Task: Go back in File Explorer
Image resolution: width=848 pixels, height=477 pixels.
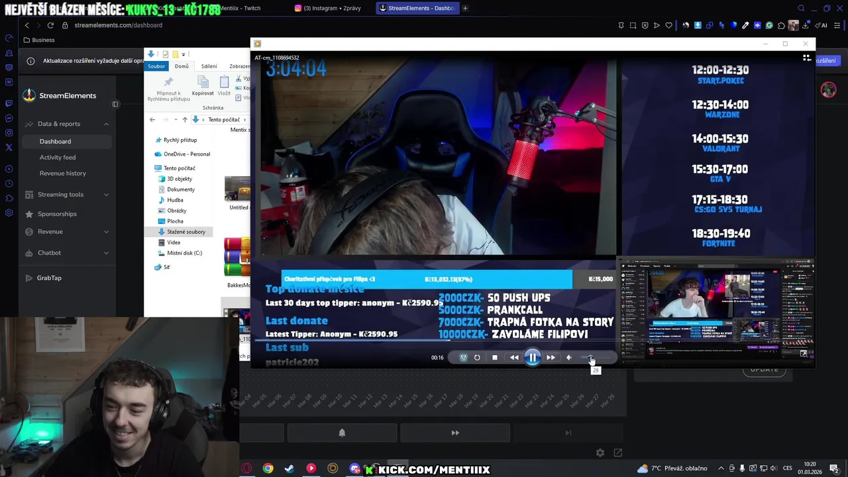Action: 152,120
